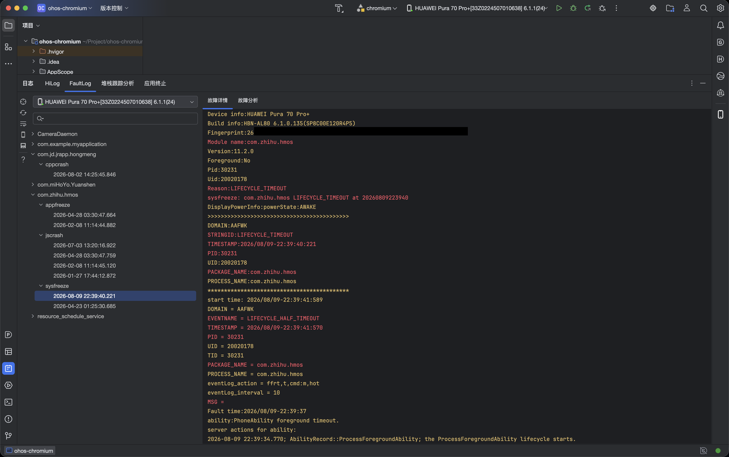Open the Project tool window folder icon

pyautogui.click(x=9, y=25)
